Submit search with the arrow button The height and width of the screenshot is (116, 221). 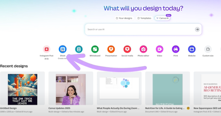tap(197, 30)
